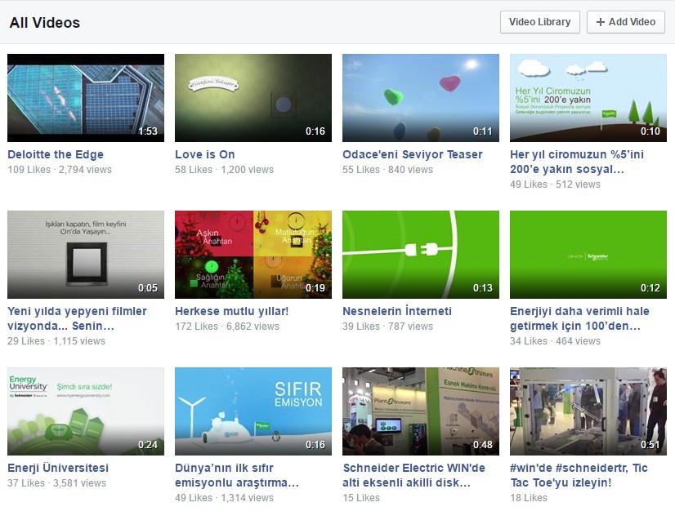Click the Add Video button
675x520 pixels.
(626, 22)
